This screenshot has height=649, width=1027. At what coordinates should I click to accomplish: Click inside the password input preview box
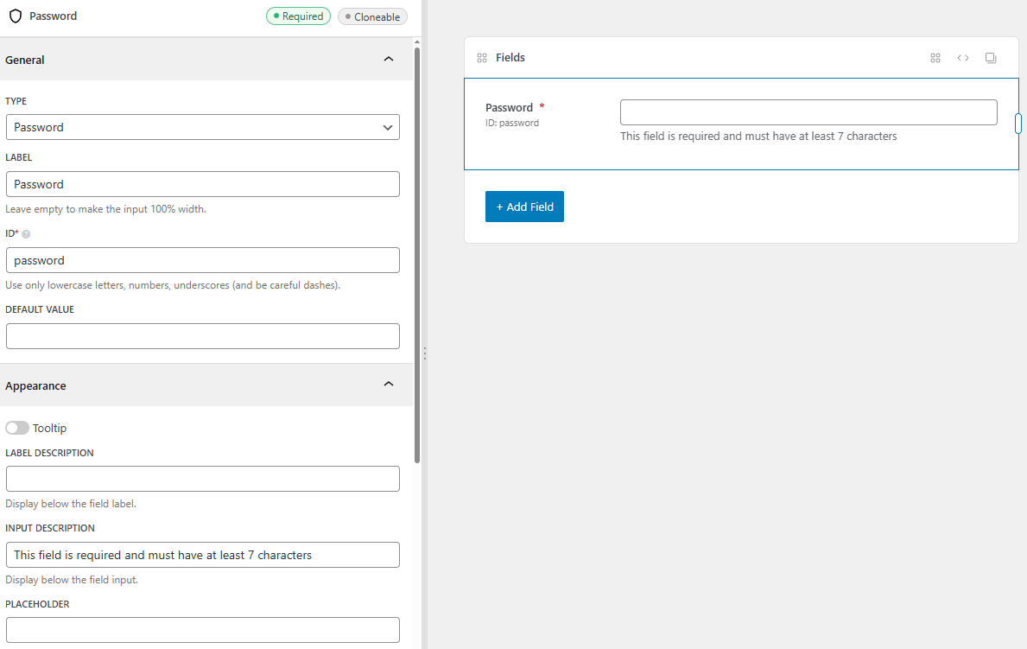click(808, 111)
